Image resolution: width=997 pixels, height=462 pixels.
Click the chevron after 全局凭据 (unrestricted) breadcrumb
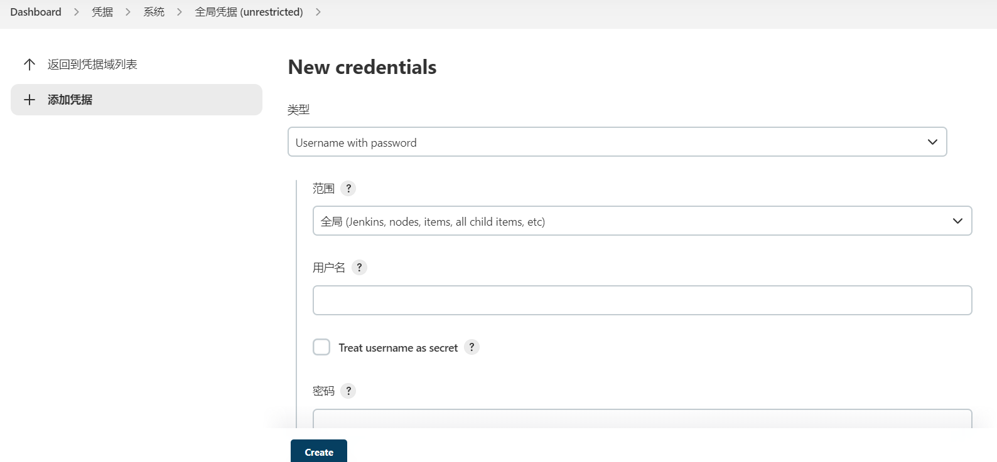[318, 12]
